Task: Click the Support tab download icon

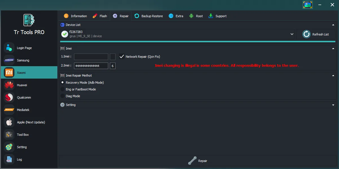Action: click(x=211, y=16)
